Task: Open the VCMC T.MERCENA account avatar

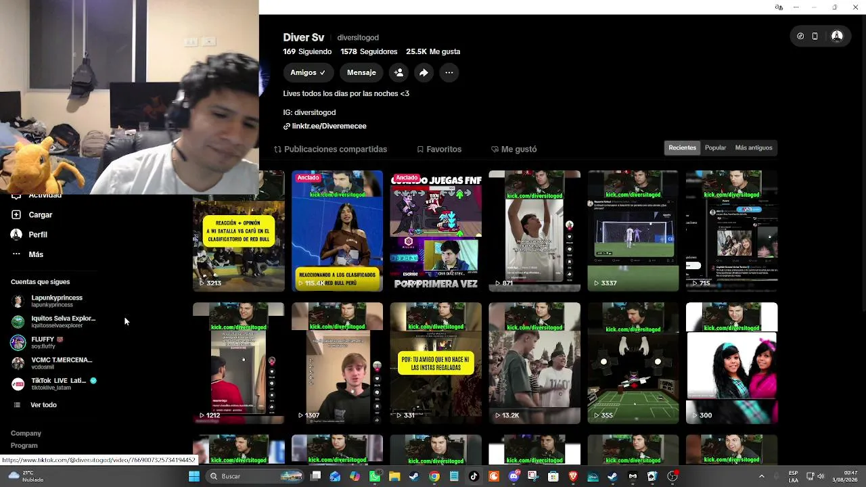Action: [18, 363]
